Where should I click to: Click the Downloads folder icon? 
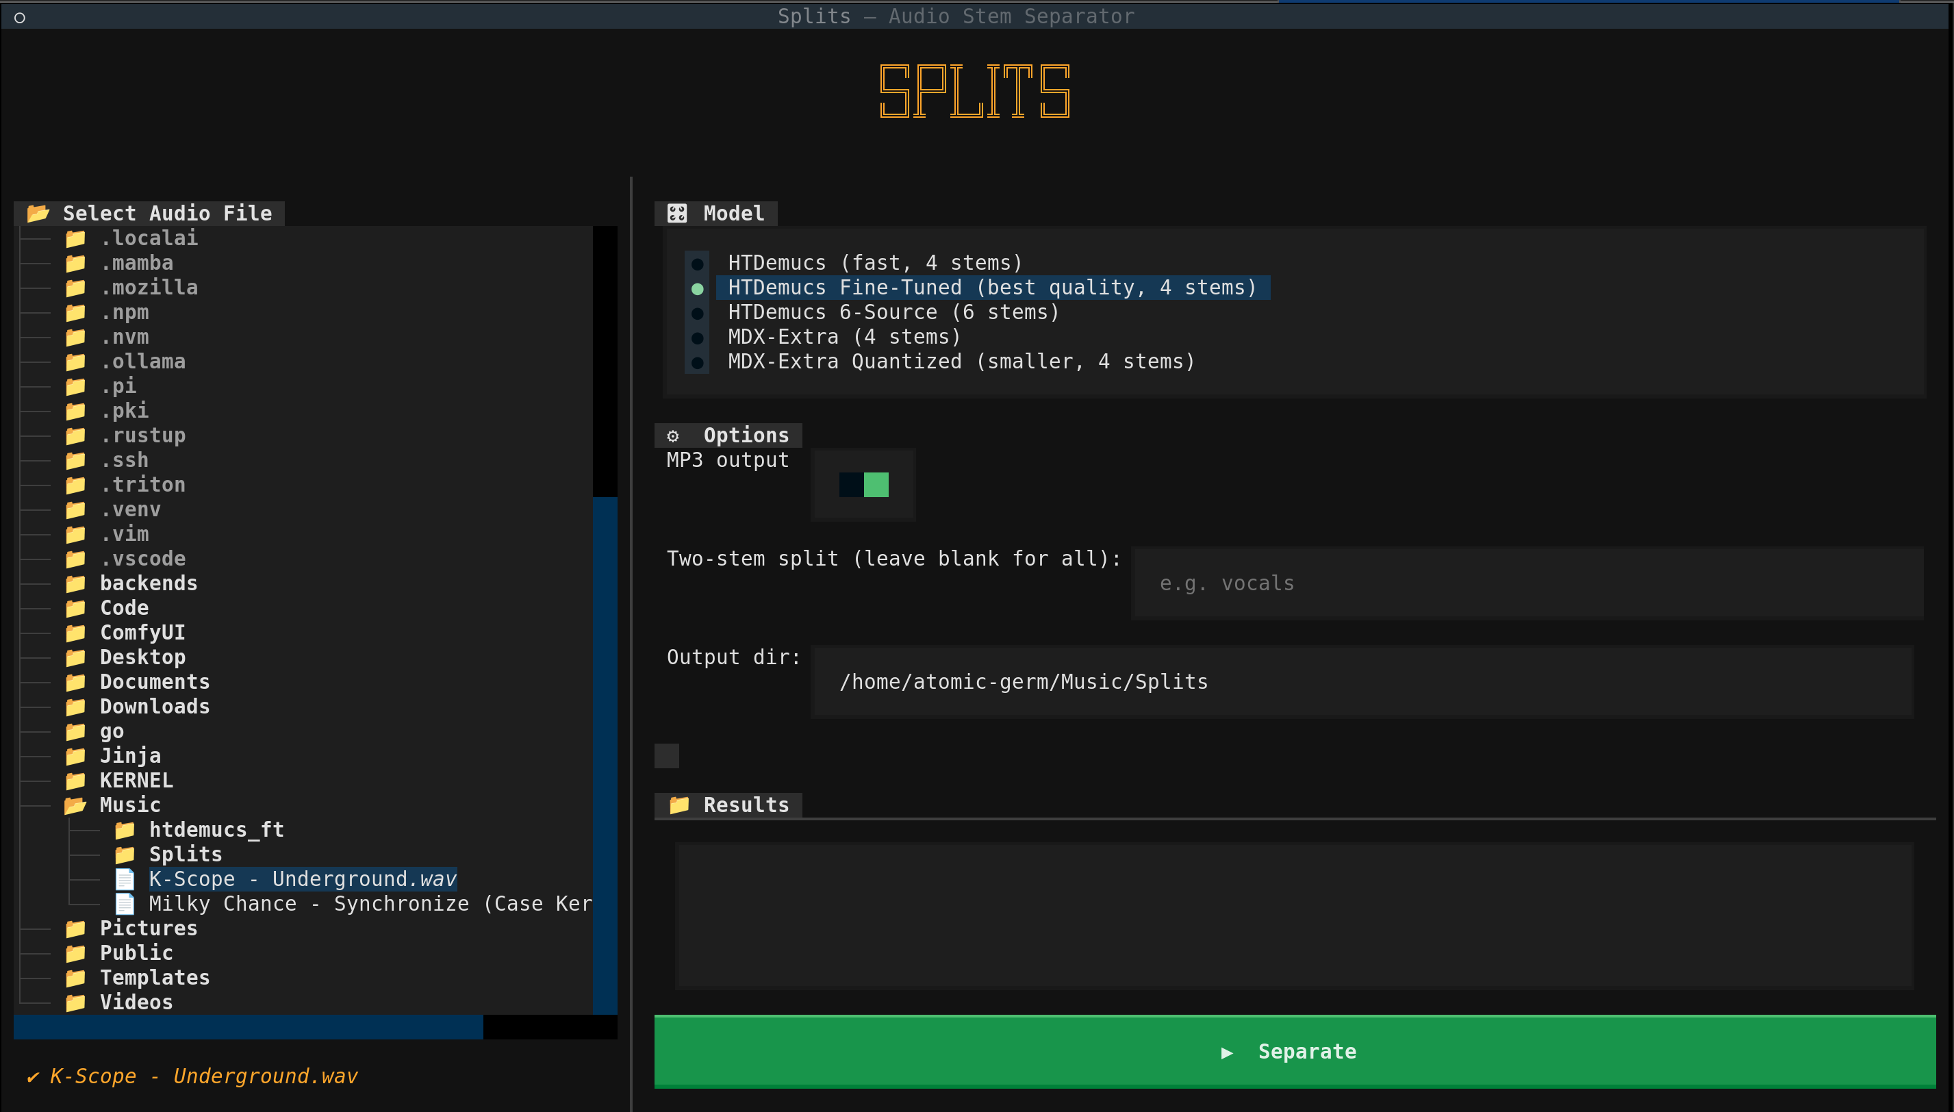click(75, 707)
